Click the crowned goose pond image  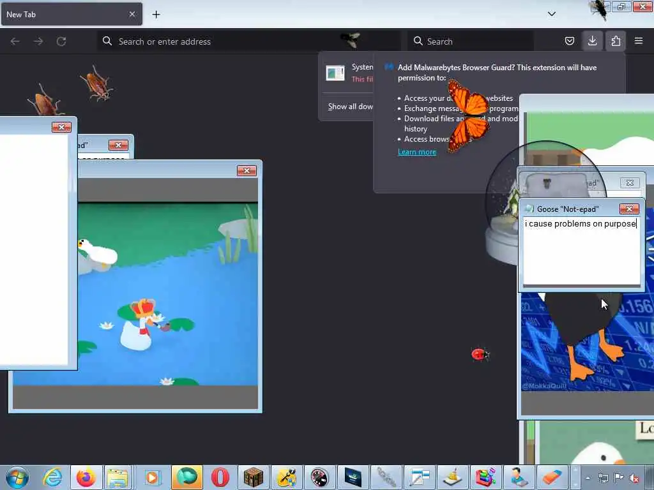[143, 325]
